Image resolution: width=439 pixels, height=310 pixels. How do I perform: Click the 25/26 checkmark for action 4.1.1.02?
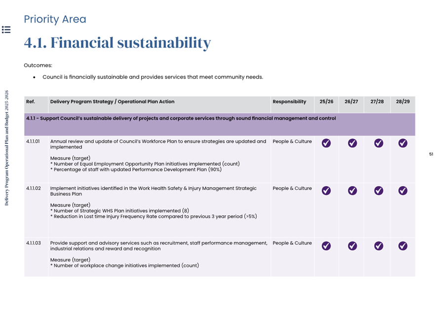coord(326,191)
